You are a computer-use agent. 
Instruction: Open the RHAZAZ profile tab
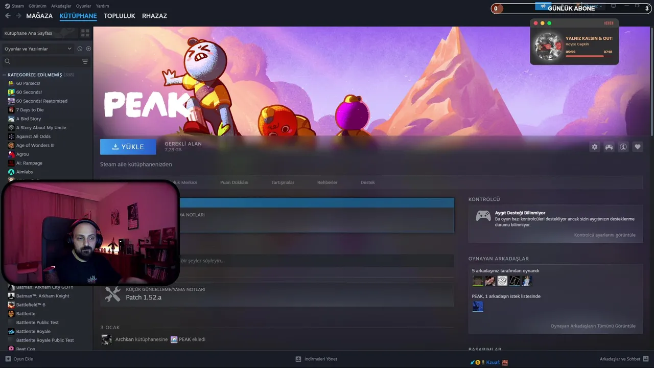pos(154,16)
